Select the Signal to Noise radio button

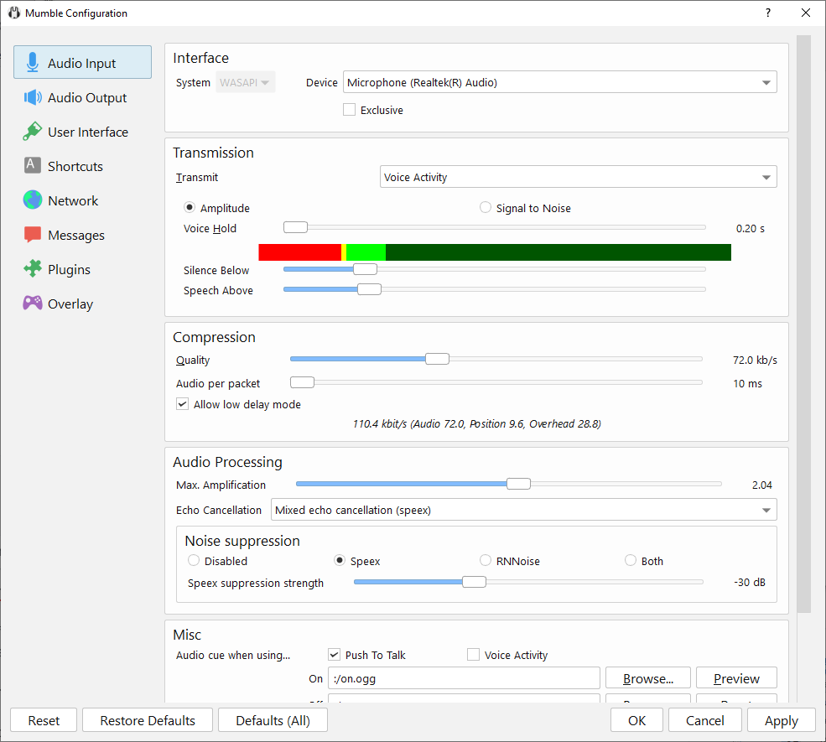click(486, 208)
